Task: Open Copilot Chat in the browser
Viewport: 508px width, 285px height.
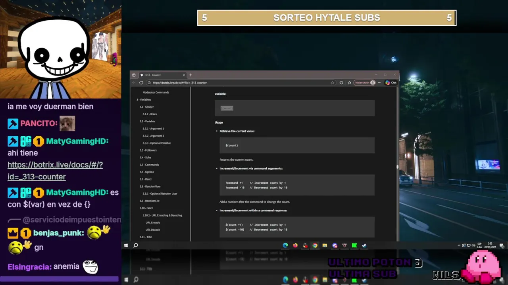Action: [x=391, y=83]
